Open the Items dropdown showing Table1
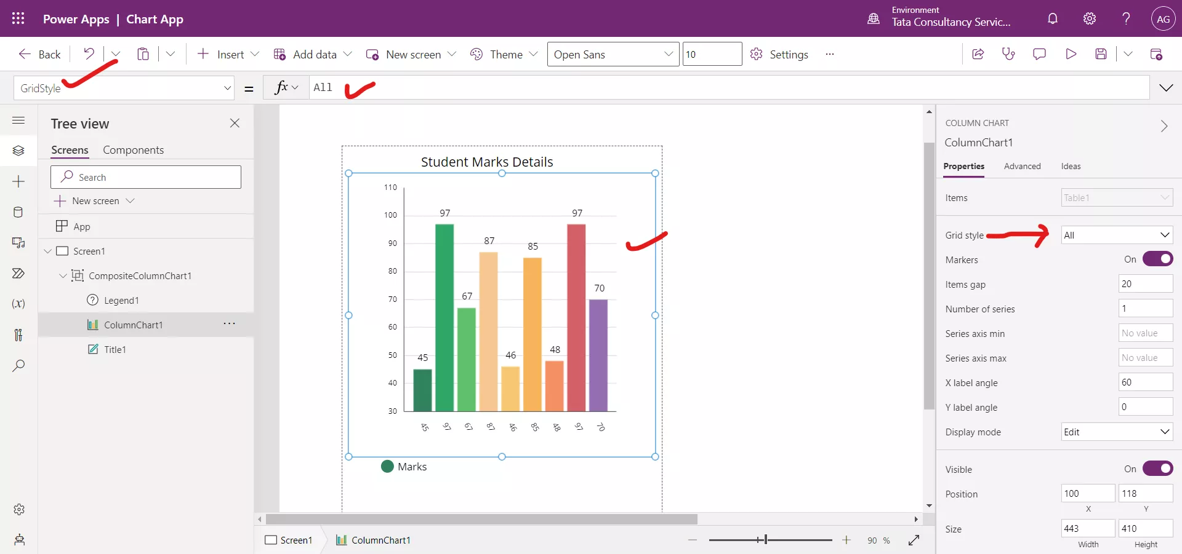This screenshot has width=1182, height=554. [x=1116, y=197]
